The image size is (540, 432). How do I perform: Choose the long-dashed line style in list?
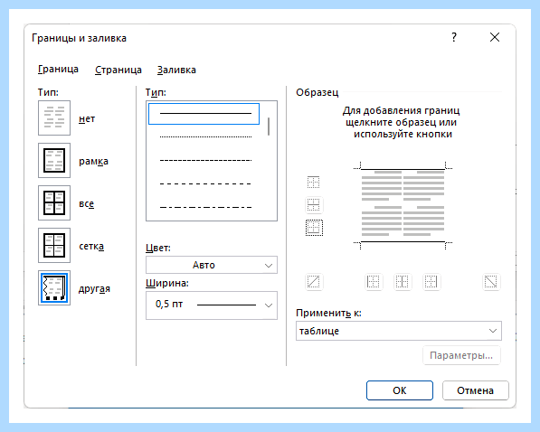click(205, 183)
